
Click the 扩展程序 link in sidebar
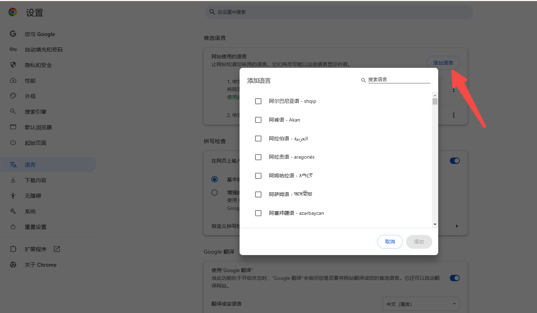click(x=36, y=249)
